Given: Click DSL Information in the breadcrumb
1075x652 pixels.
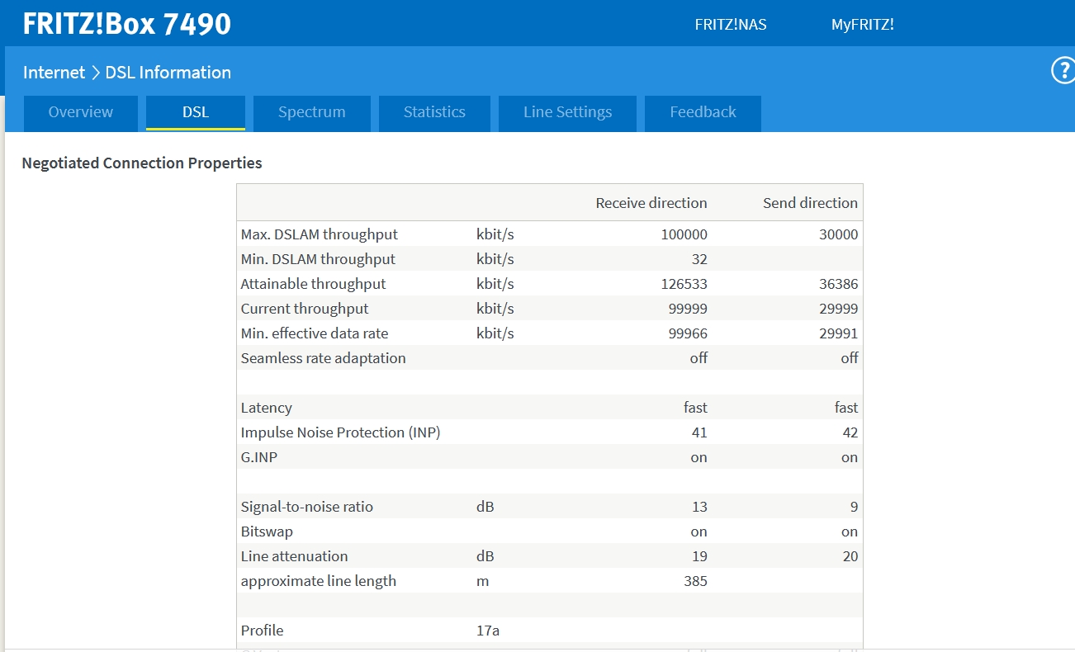Looking at the screenshot, I should (x=168, y=73).
